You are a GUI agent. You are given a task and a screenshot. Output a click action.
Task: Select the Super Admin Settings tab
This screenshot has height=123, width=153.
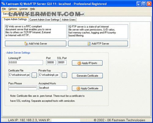[15, 19]
